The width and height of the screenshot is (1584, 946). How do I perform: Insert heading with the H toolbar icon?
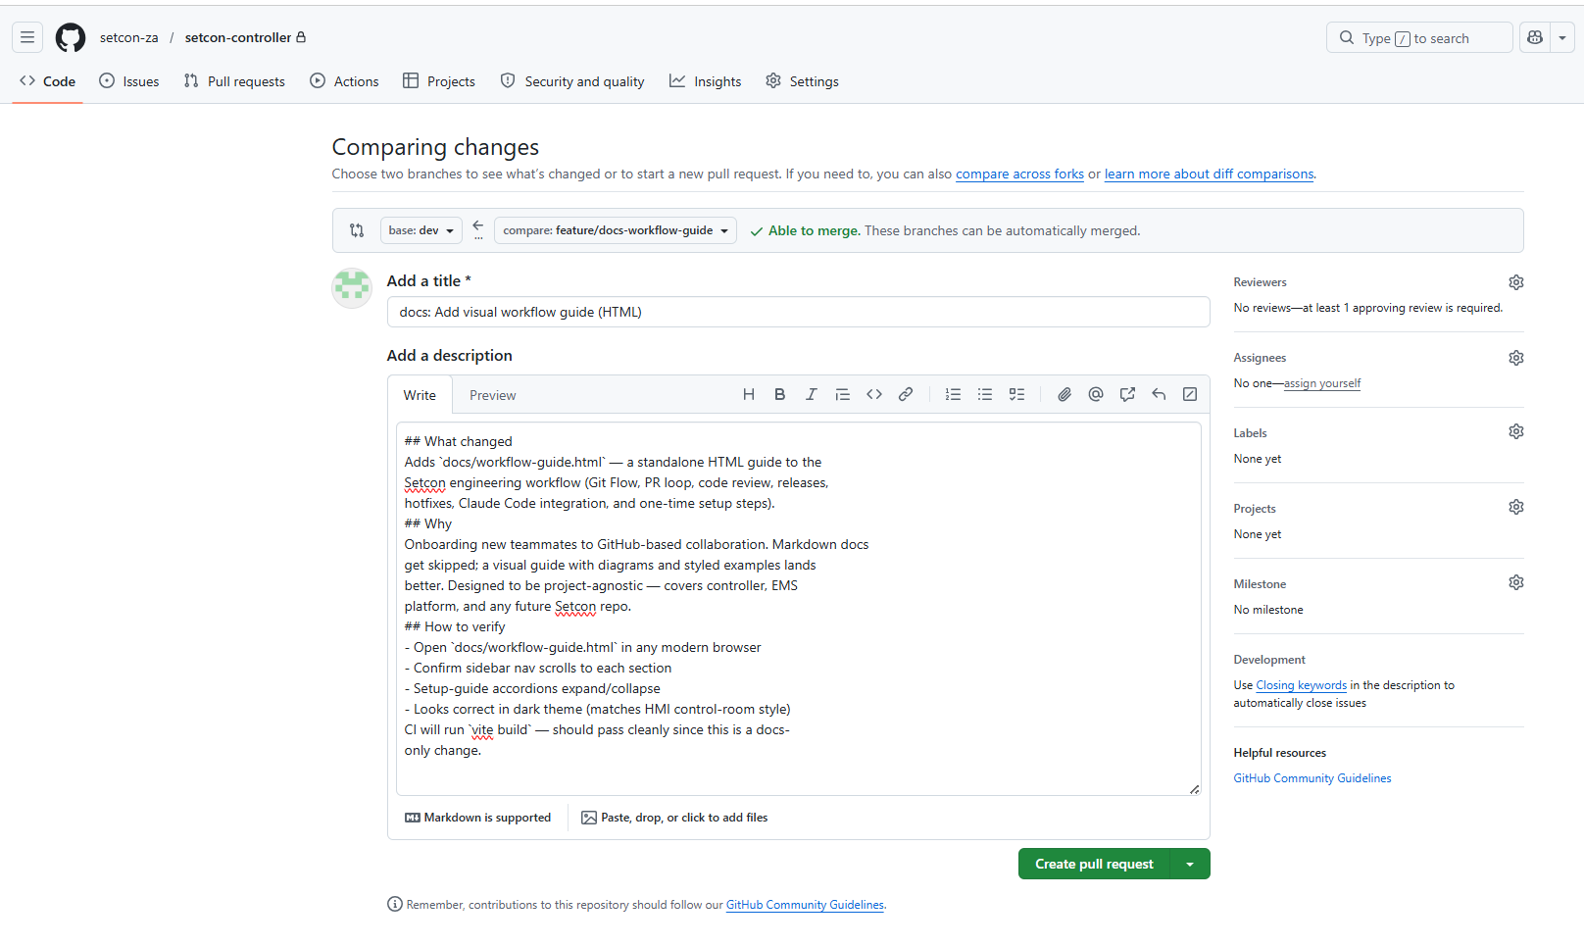[x=749, y=394]
